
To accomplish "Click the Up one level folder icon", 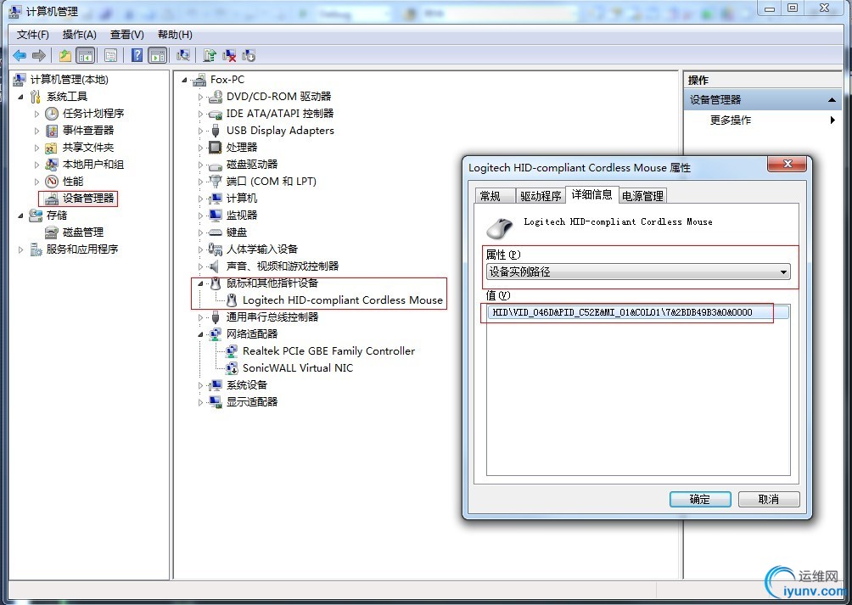I will [65, 55].
